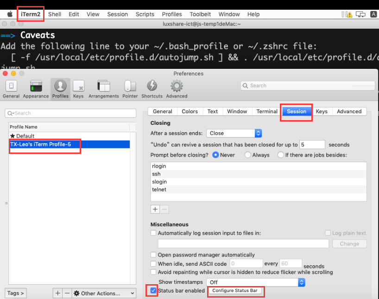379x299 pixels.
Task: Switch to the Terminal profile tab
Action: (x=267, y=111)
